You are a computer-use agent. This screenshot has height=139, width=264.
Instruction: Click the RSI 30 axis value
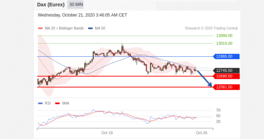coord(218,121)
